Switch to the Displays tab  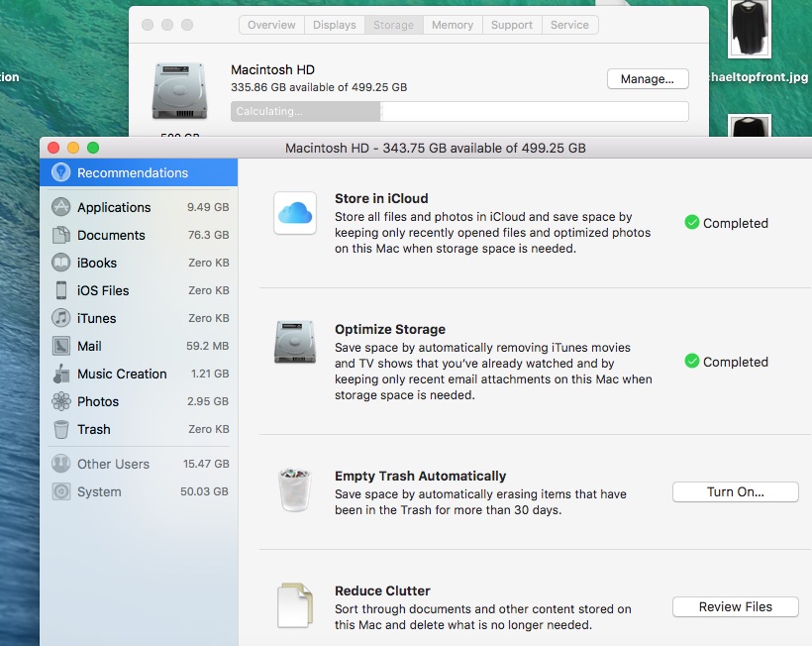pyautogui.click(x=335, y=25)
